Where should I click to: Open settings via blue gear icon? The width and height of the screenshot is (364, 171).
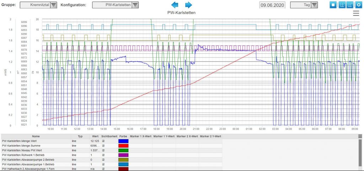click(x=359, y=5)
